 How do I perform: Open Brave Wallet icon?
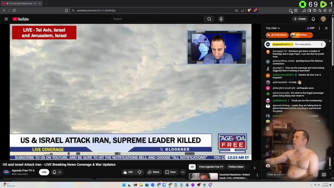[314, 10]
